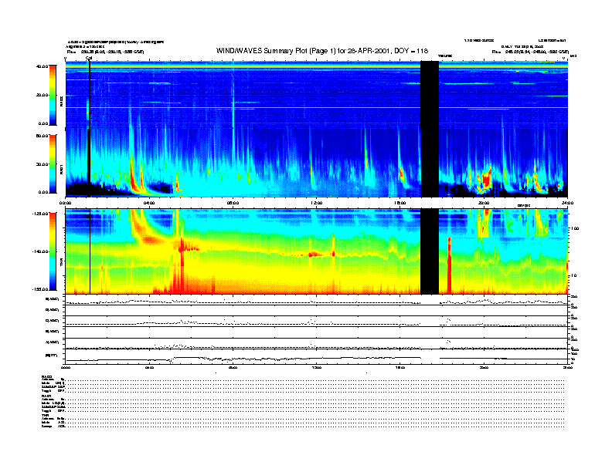Viewport: 612px width, 472px height.
Task: Select the -155.00 label on TNR color scale
Action: 40,289
